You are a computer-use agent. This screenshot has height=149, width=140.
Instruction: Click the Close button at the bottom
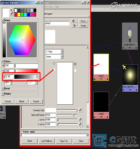pos(81,141)
